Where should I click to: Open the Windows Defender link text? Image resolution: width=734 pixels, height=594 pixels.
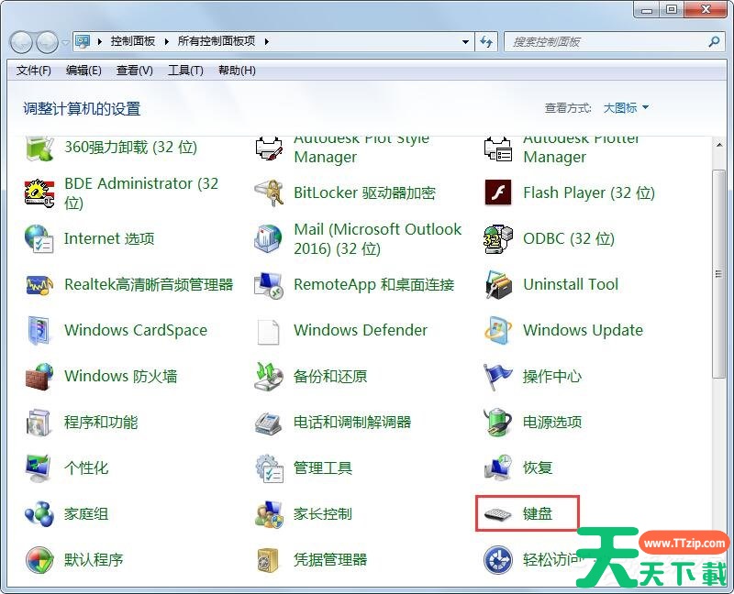click(x=361, y=330)
